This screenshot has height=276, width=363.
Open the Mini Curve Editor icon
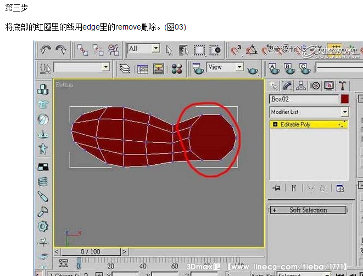tap(64, 263)
